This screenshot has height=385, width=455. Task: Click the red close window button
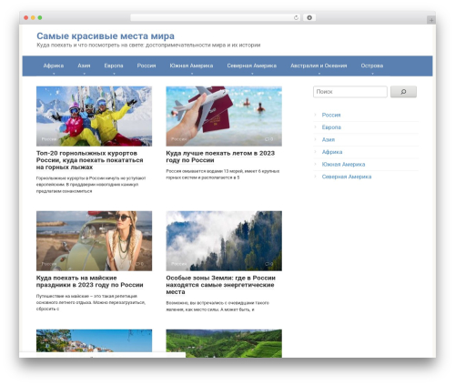point(26,18)
